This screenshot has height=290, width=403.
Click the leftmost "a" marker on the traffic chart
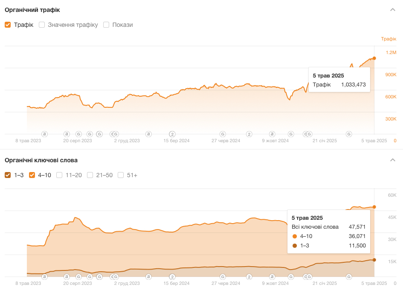tap(44, 134)
